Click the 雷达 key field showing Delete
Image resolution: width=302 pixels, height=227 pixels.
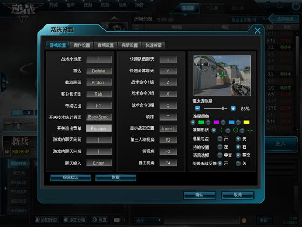(x=99, y=71)
